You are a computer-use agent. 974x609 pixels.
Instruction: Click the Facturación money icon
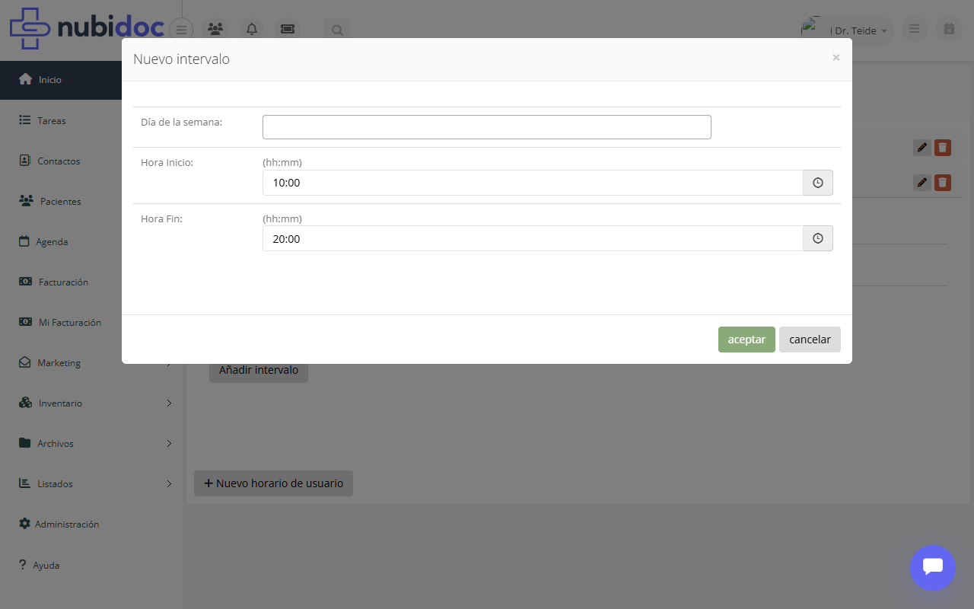coord(25,282)
